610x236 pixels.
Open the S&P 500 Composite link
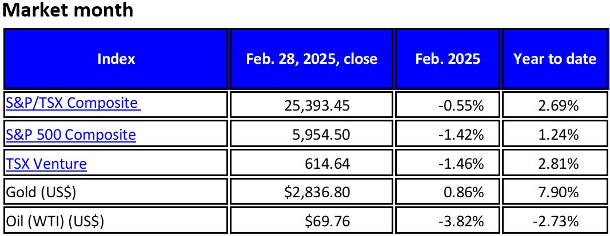(x=71, y=135)
